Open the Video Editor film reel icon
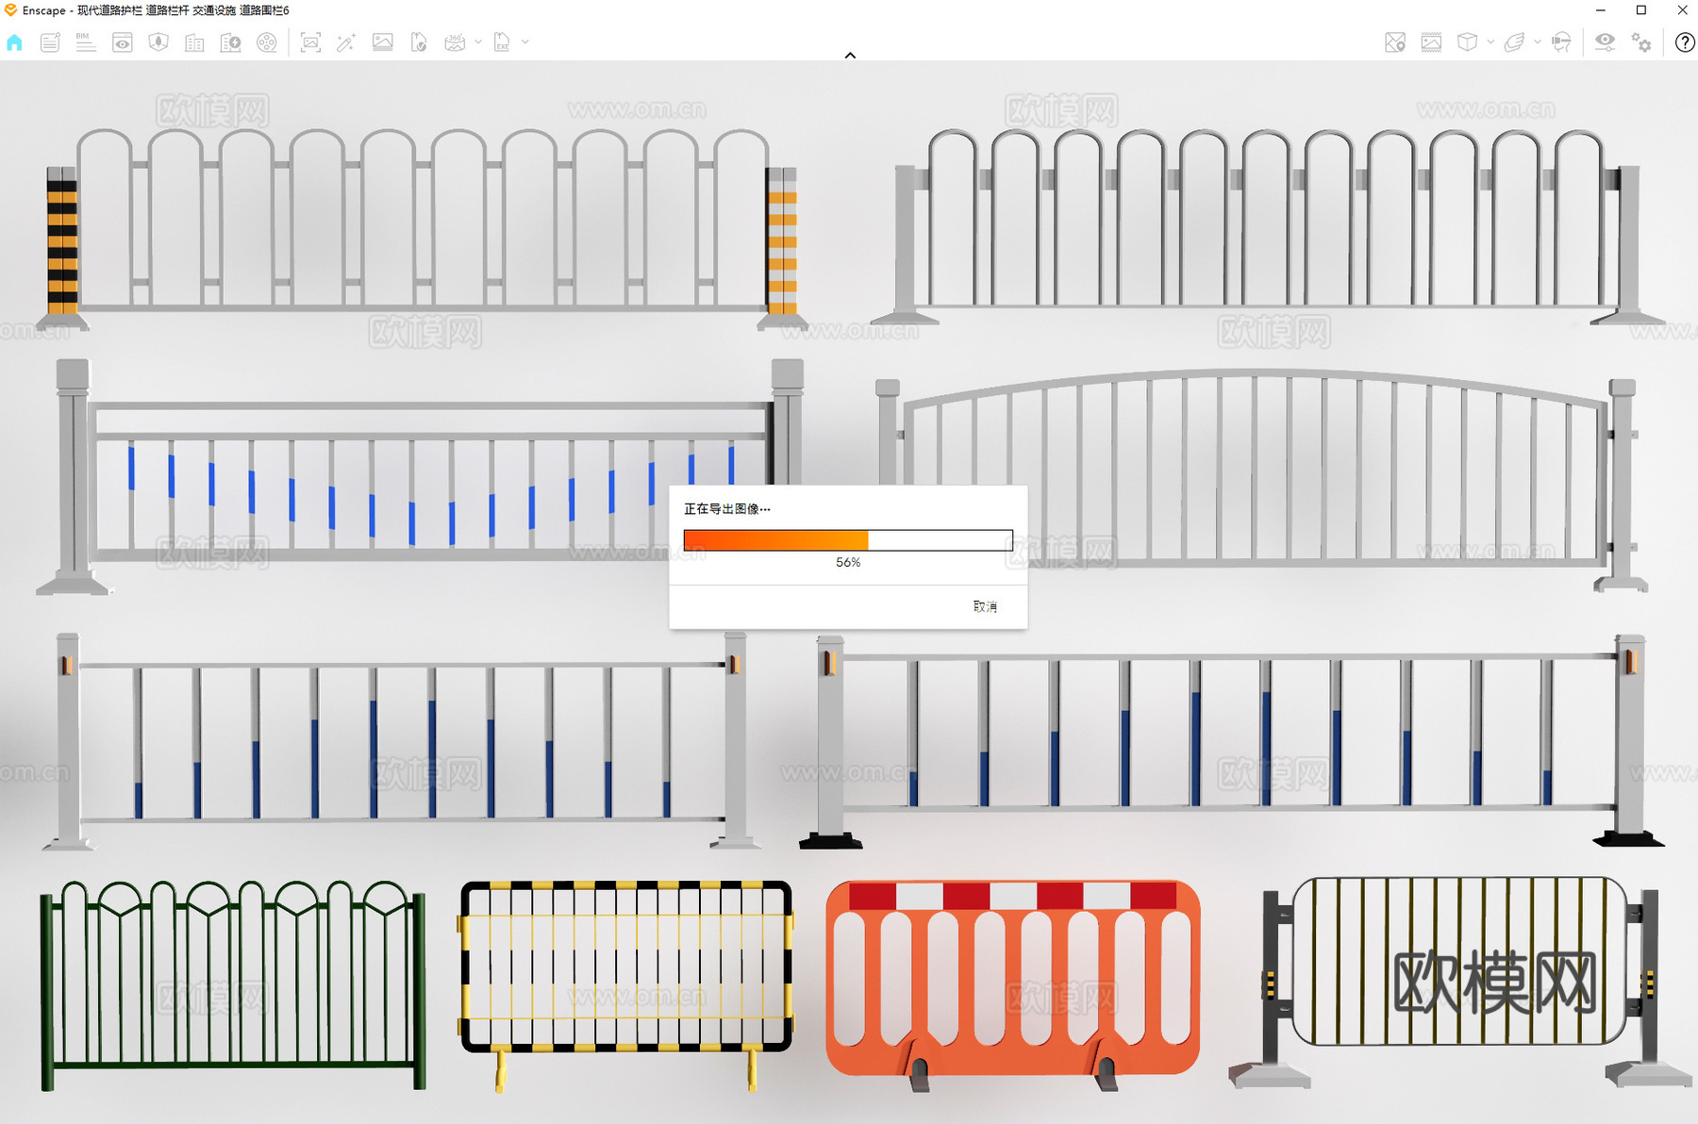 point(267,42)
